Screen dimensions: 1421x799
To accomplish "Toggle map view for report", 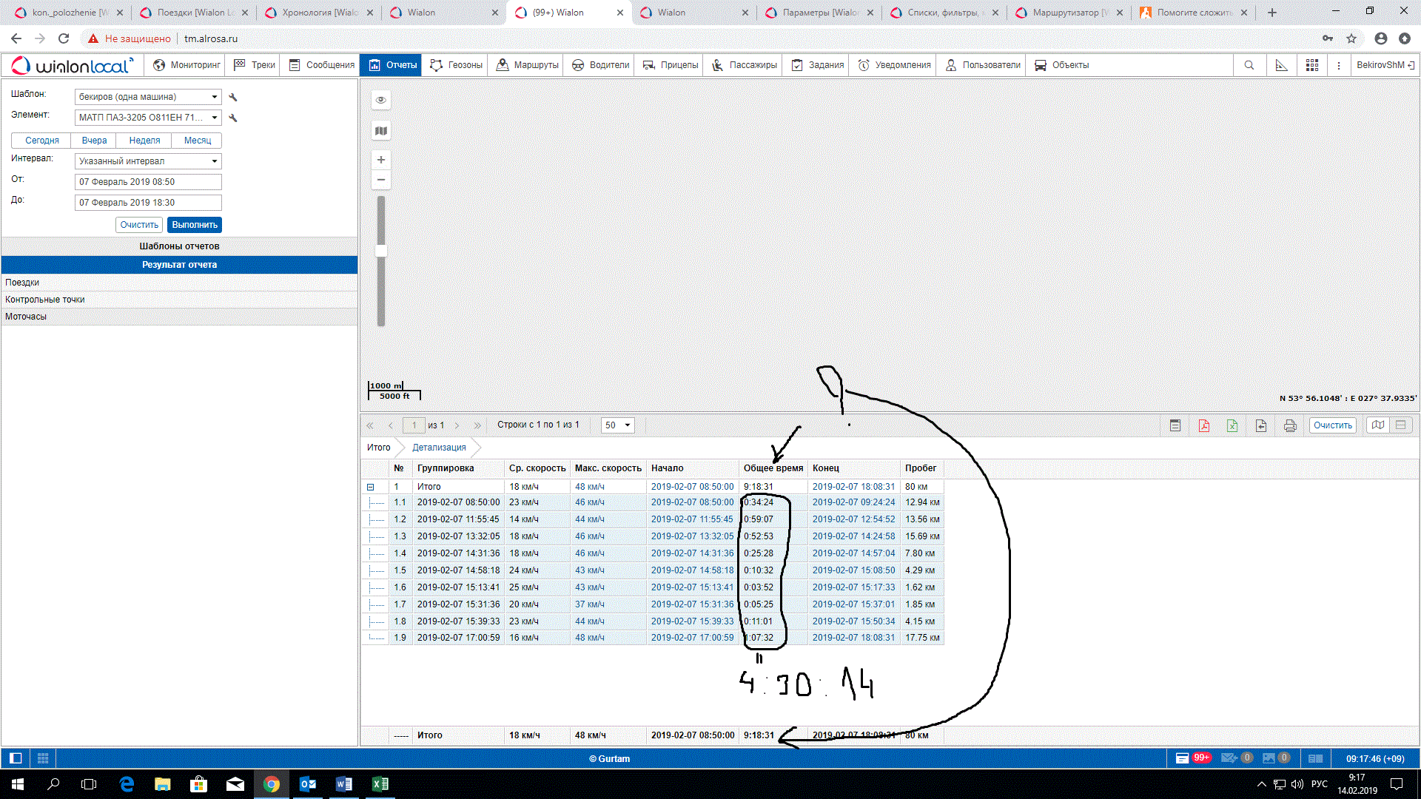I will 1377,425.
